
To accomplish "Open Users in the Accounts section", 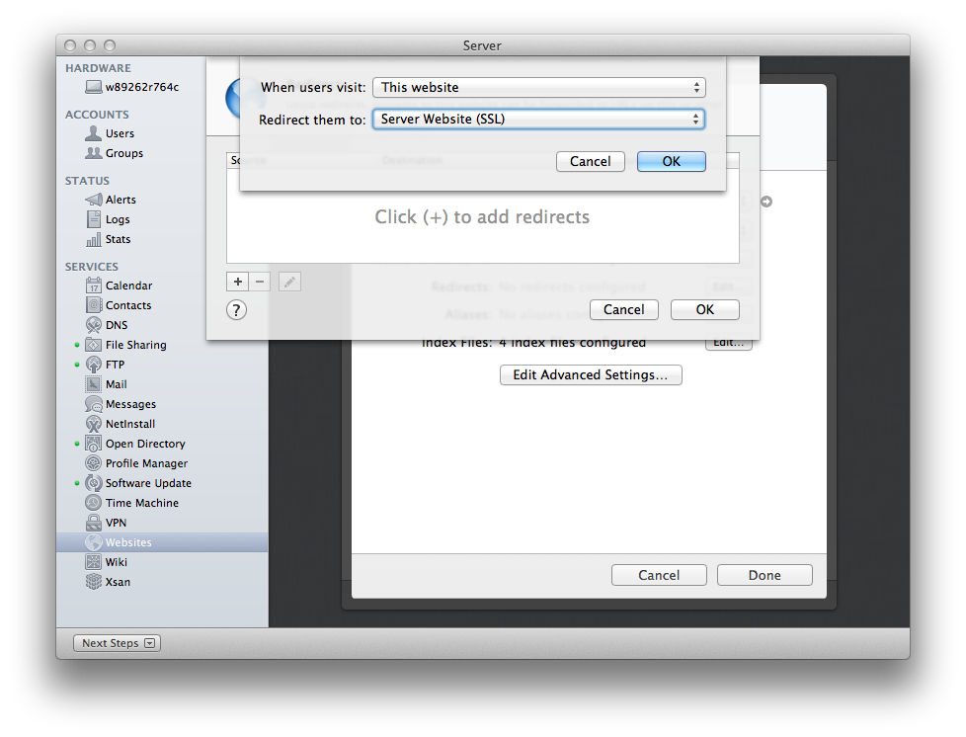I will tap(120, 133).
